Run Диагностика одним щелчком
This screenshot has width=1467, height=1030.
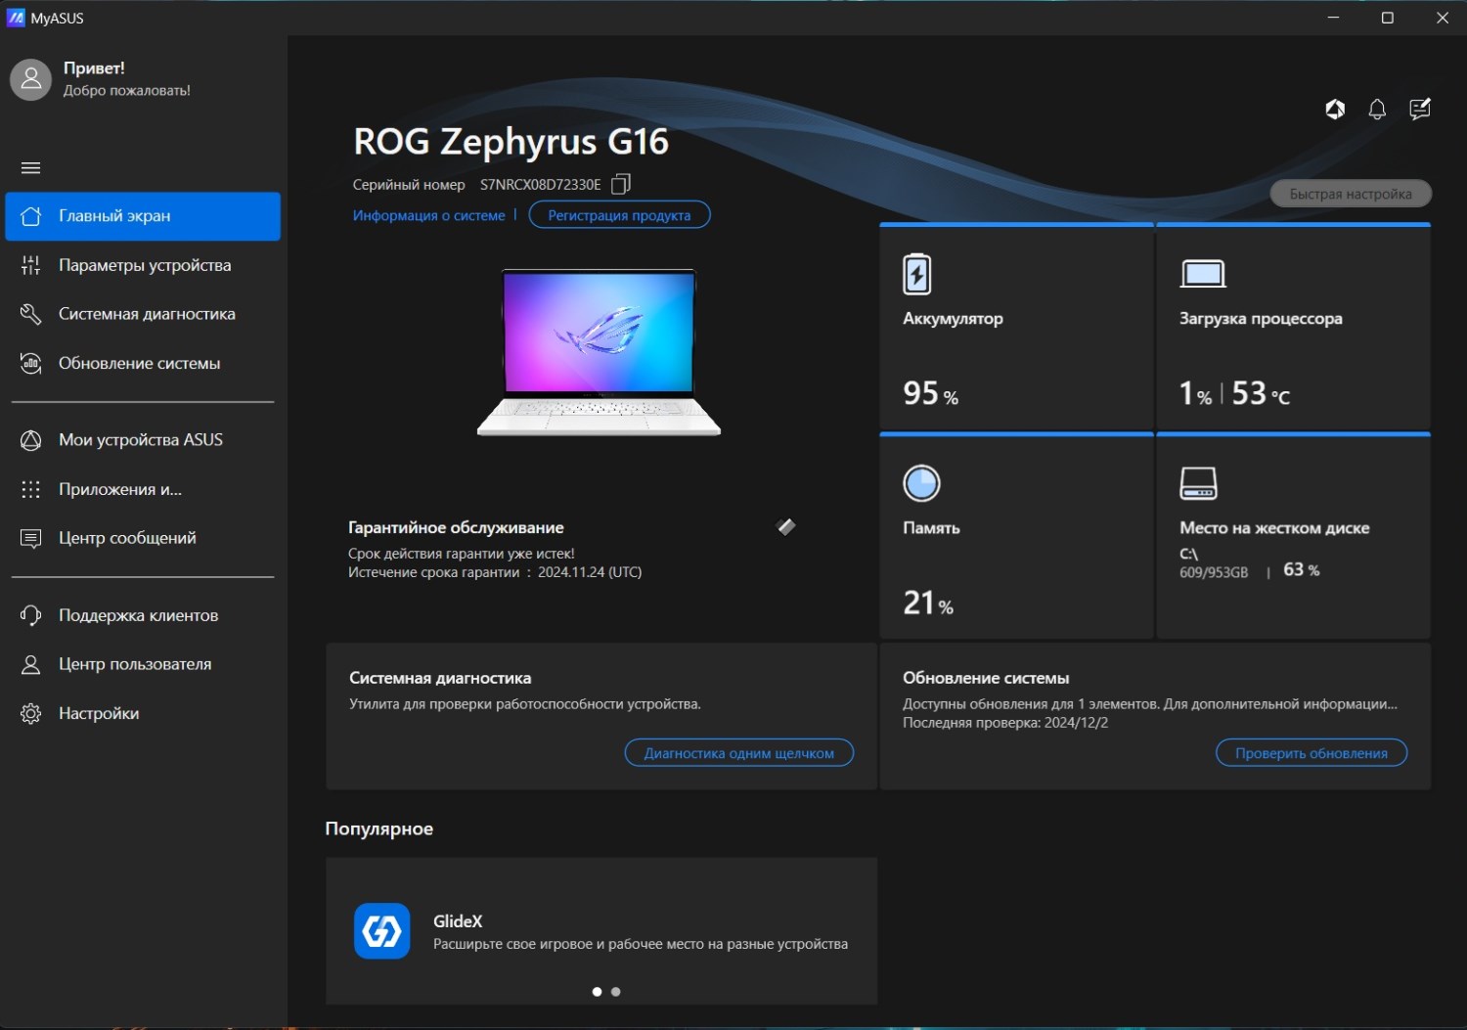(739, 753)
